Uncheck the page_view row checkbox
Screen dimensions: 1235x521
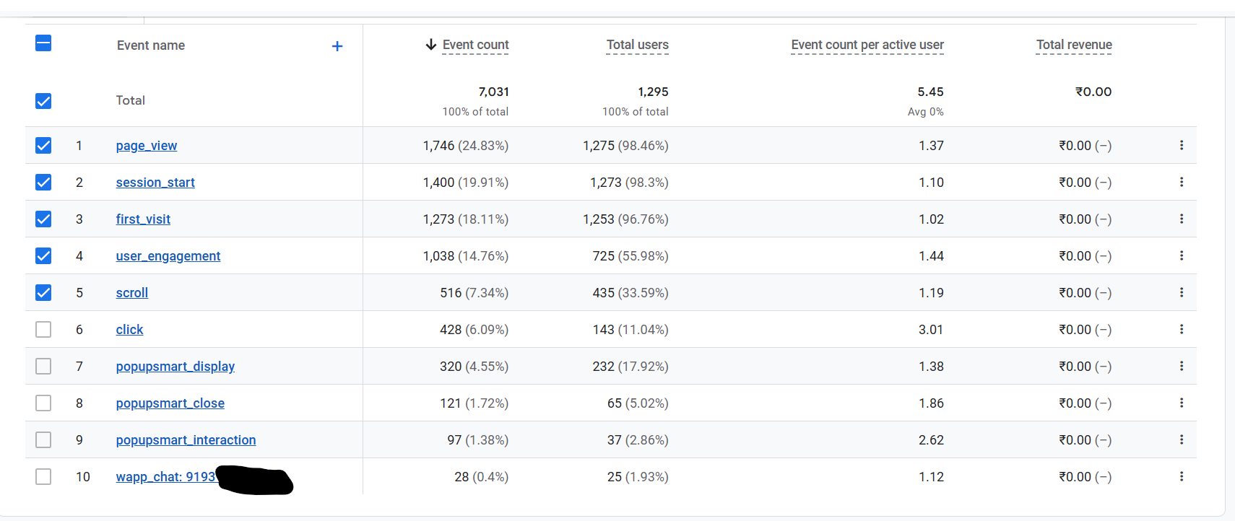pyautogui.click(x=43, y=146)
